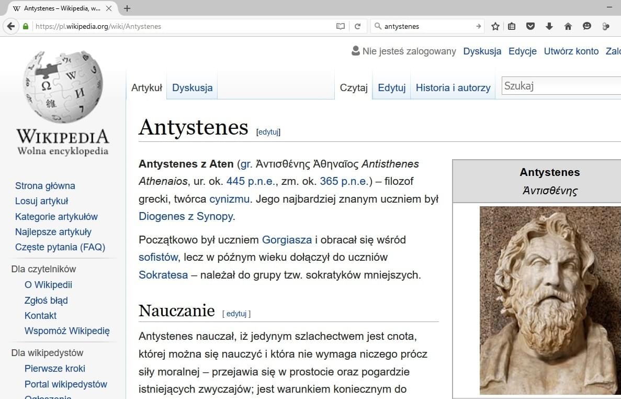Open the O Wikipedii sidebar link
This screenshot has height=399, width=621.
click(48, 285)
